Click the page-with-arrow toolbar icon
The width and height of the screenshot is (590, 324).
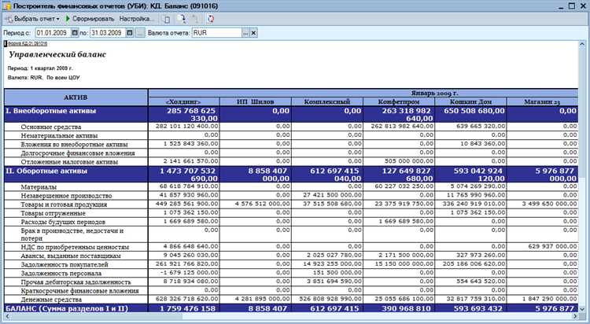pos(182,17)
